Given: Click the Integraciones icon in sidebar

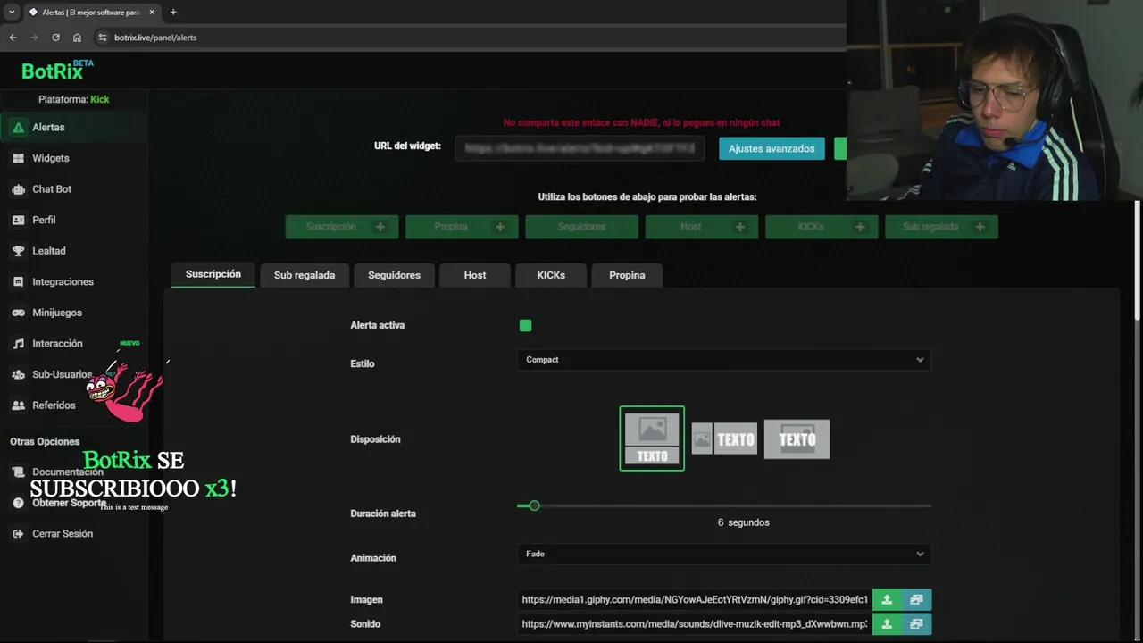Looking at the screenshot, I should (18, 281).
